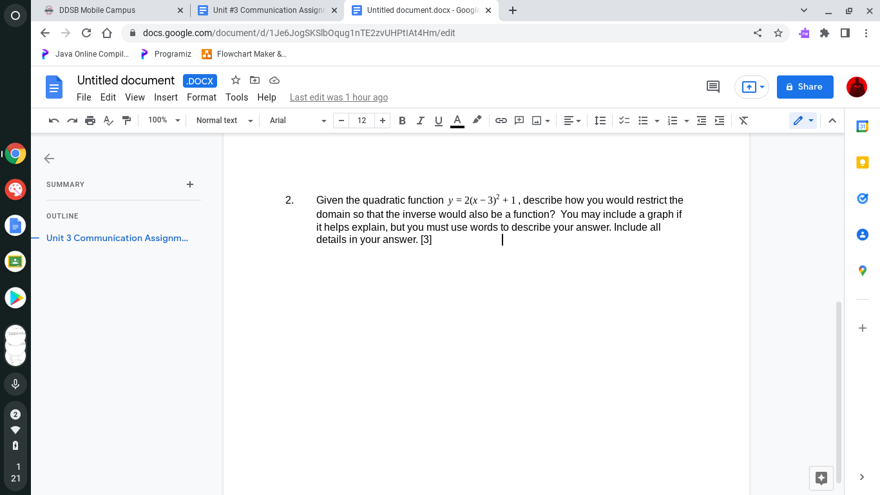Insert a link

(x=501, y=121)
